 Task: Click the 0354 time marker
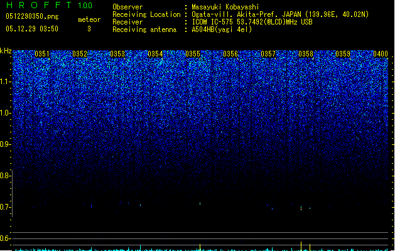pyautogui.click(x=155, y=54)
